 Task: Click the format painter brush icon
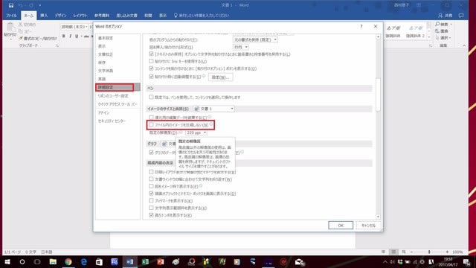pyautogui.click(x=21, y=39)
